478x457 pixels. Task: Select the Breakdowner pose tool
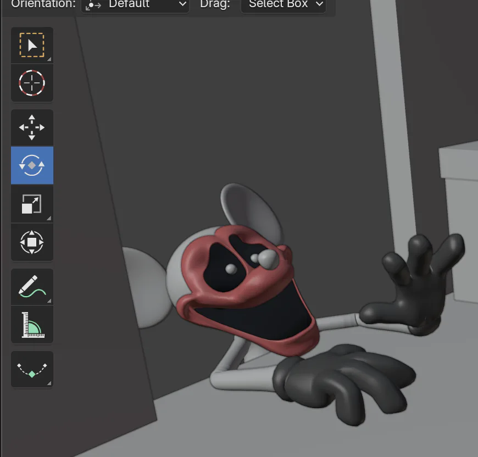coord(32,369)
